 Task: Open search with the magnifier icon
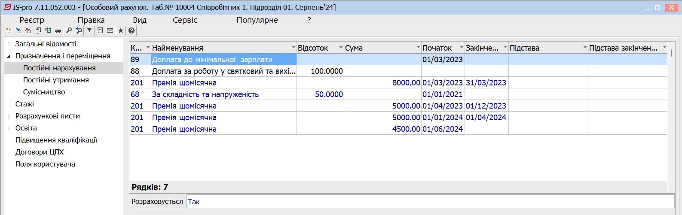pos(69,30)
